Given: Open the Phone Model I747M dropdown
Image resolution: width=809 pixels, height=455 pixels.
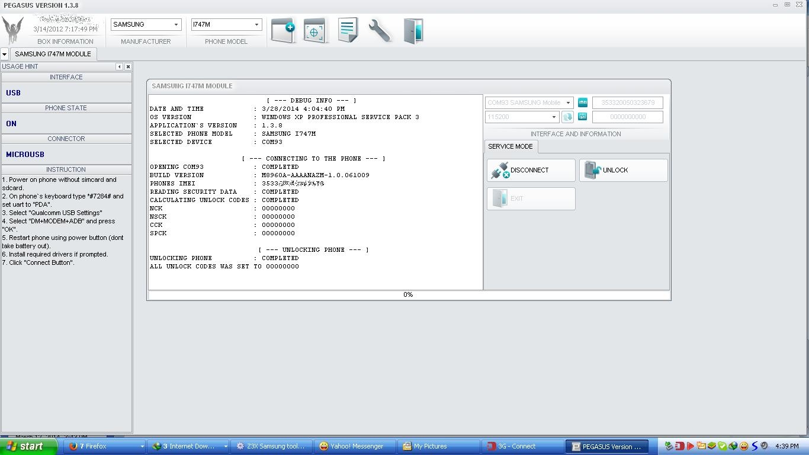Looking at the screenshot, I should [x=226, y=24].
